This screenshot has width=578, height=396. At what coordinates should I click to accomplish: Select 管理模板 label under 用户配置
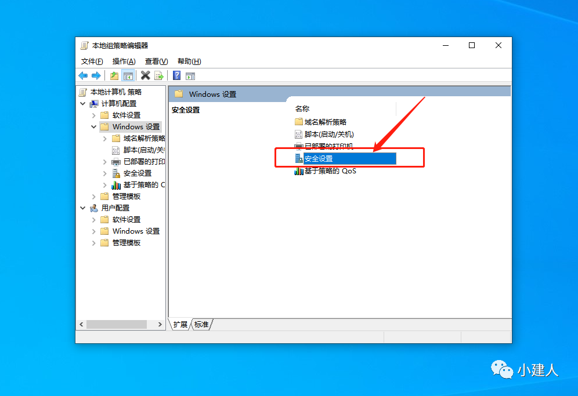[127, 243]
